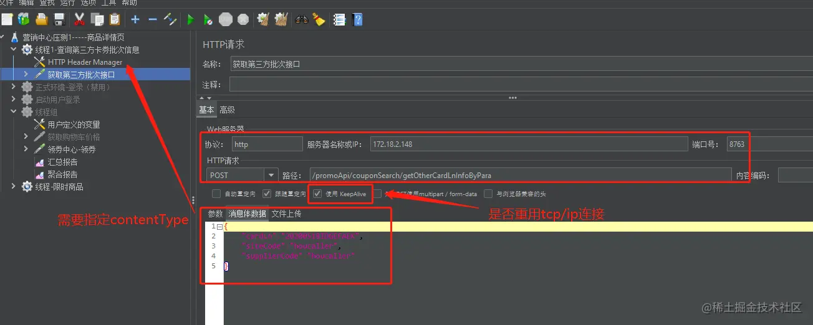
Task: Click the gear icon of 线程1-查询第三方卡券批次信息
Action: [x=27, y=50]
